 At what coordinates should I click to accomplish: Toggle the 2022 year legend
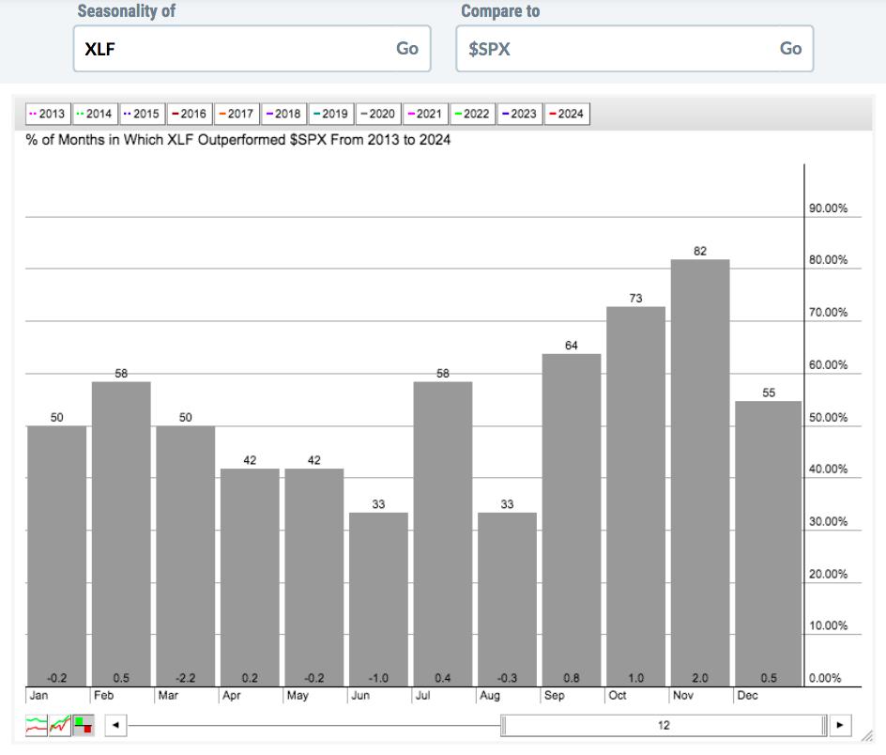472,114
